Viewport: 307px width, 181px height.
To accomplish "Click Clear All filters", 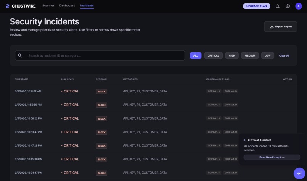I will click(x=284, y=55).
